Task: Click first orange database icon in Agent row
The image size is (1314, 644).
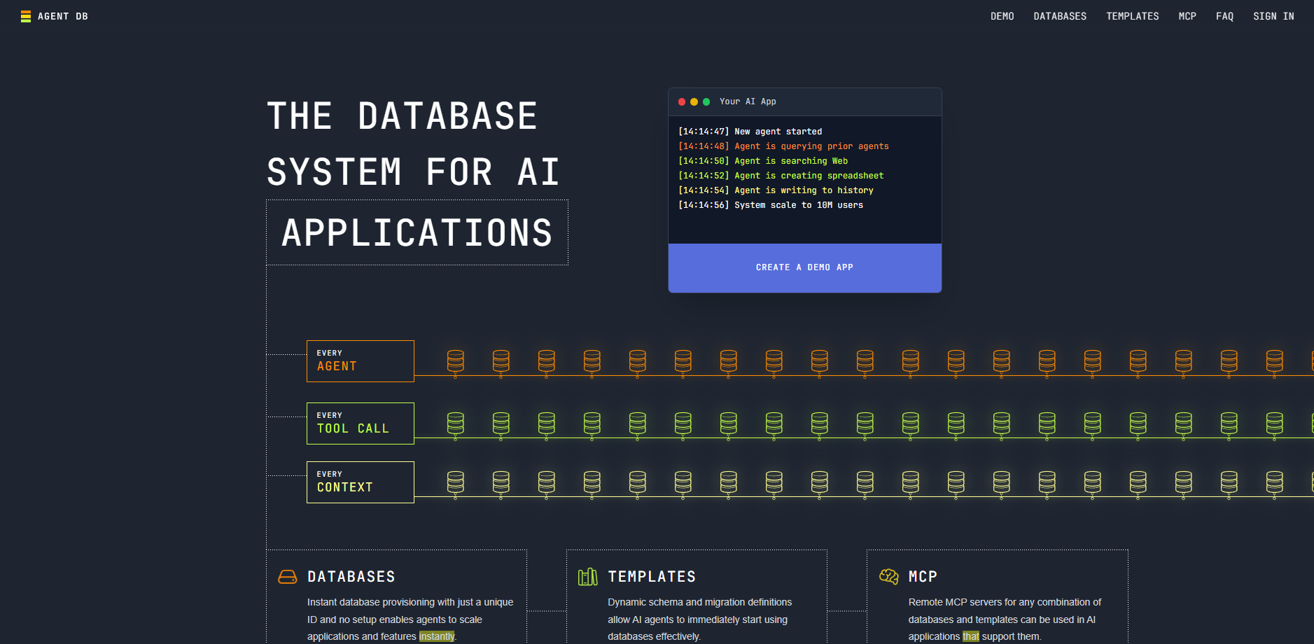Action: [456, 362]
